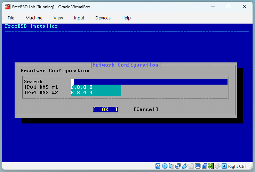Click the green CPU execution status icon
Viewport: 255px width, 172px height.
(x=211, y=166)
